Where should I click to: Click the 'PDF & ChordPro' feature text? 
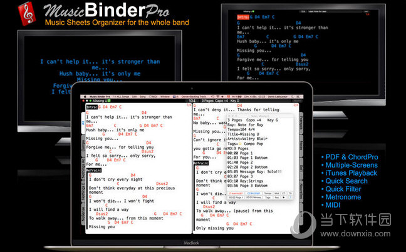[x=351, y=157]
